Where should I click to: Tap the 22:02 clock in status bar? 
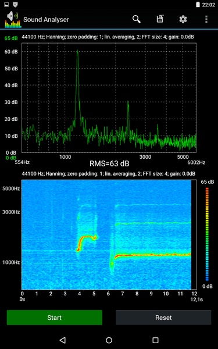pyautogui.click(x=209, y=5)
